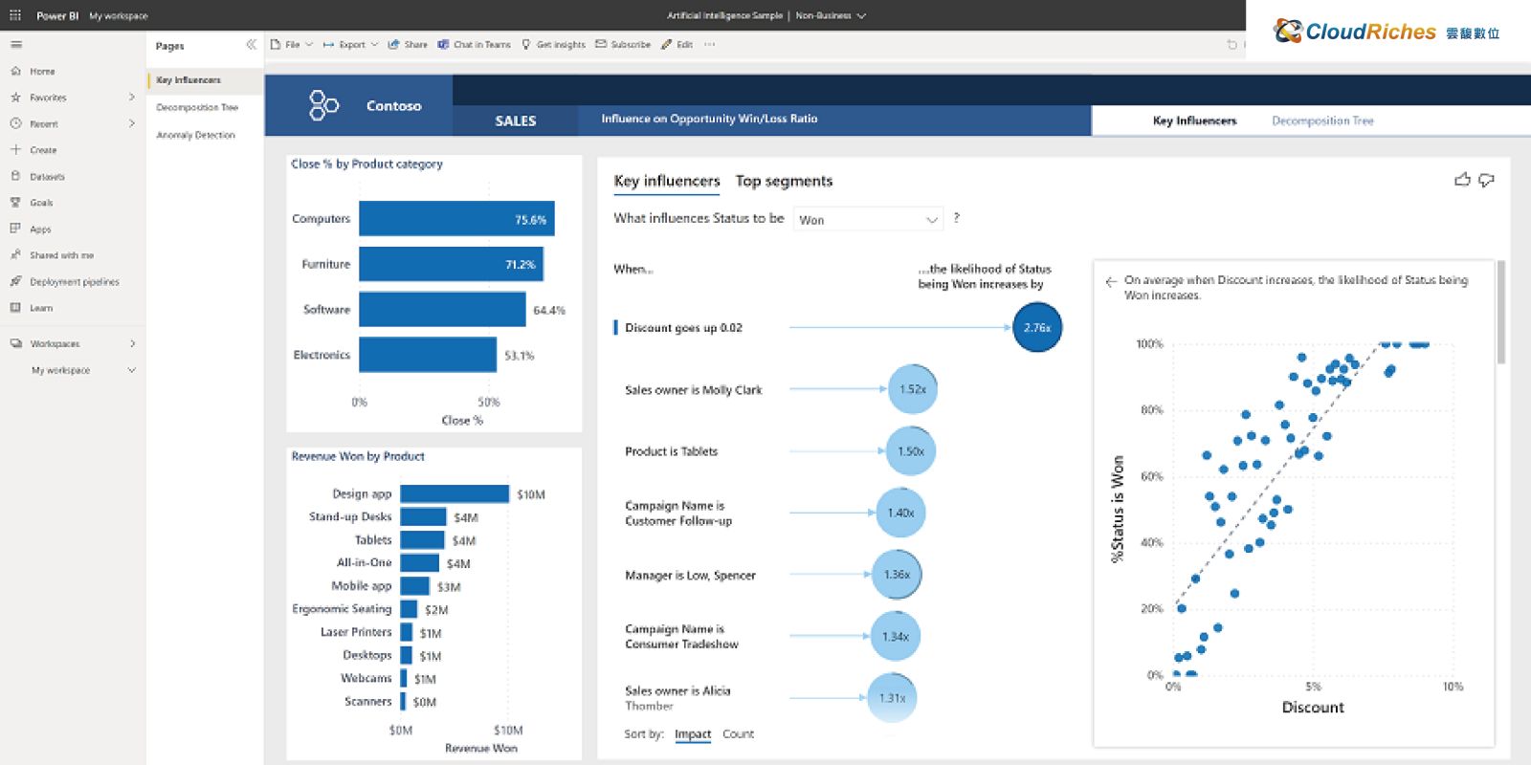Open the app launcher waffle icon
The height and width of the screenshot is (765, 1531).
point(15,15)
